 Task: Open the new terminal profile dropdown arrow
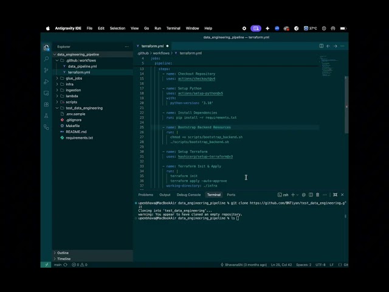297,195
